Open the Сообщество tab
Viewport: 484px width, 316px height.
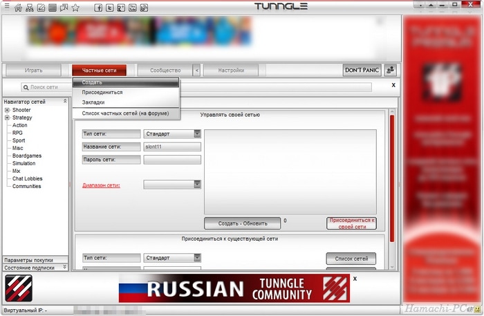pos(165,71)
